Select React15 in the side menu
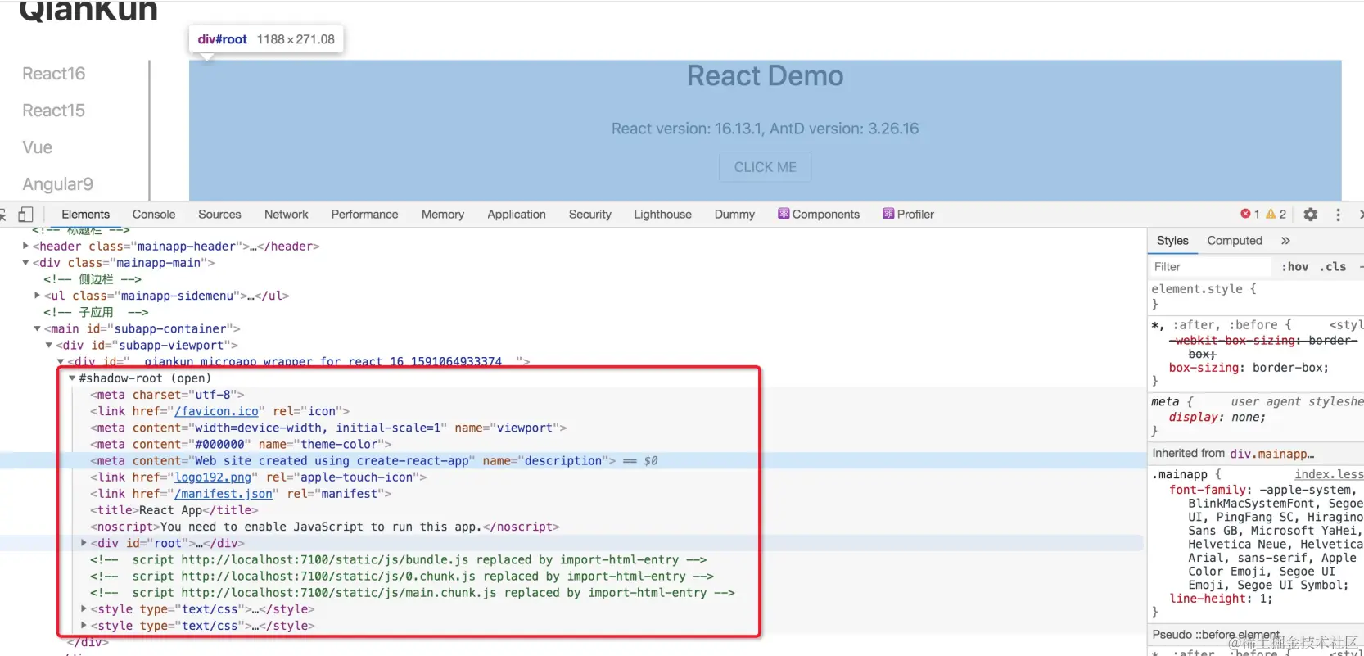 click(x=54, y=111)
